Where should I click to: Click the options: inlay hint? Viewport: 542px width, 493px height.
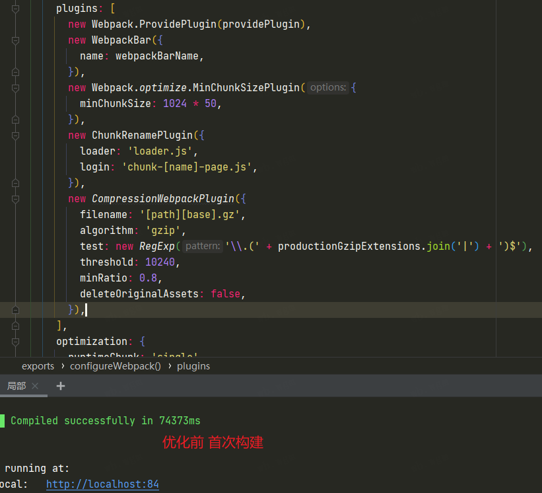pyautogui.click(x=328, y=87)
